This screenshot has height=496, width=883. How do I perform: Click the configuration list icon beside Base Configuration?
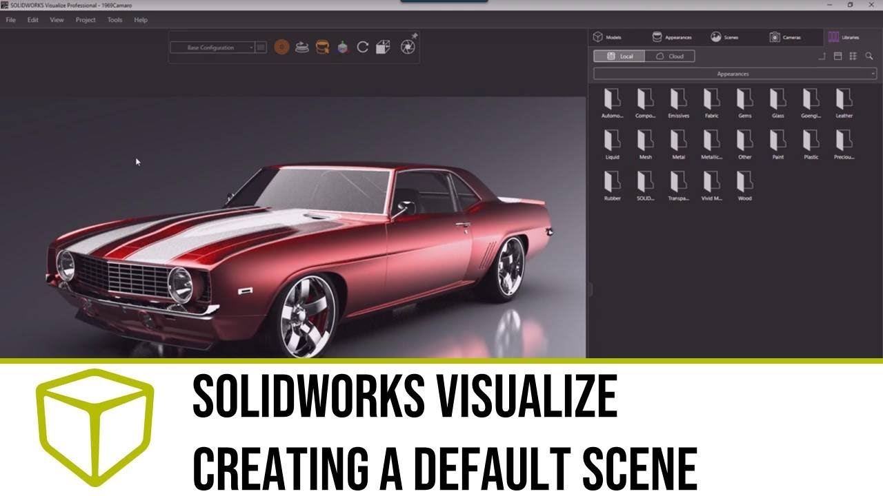point(261,48)
